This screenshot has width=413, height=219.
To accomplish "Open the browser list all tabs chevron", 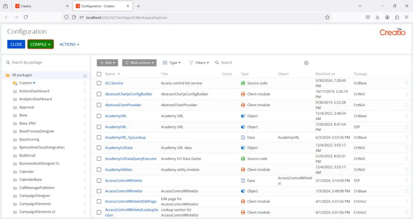I will tap(360, 6).
